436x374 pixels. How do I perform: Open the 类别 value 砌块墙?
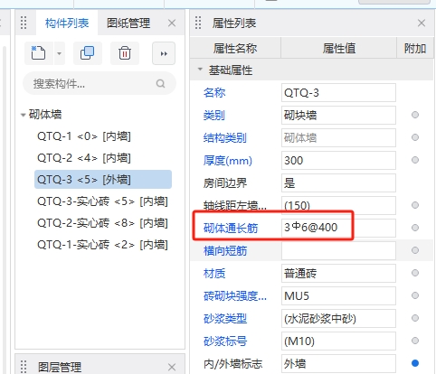[338, 115]
